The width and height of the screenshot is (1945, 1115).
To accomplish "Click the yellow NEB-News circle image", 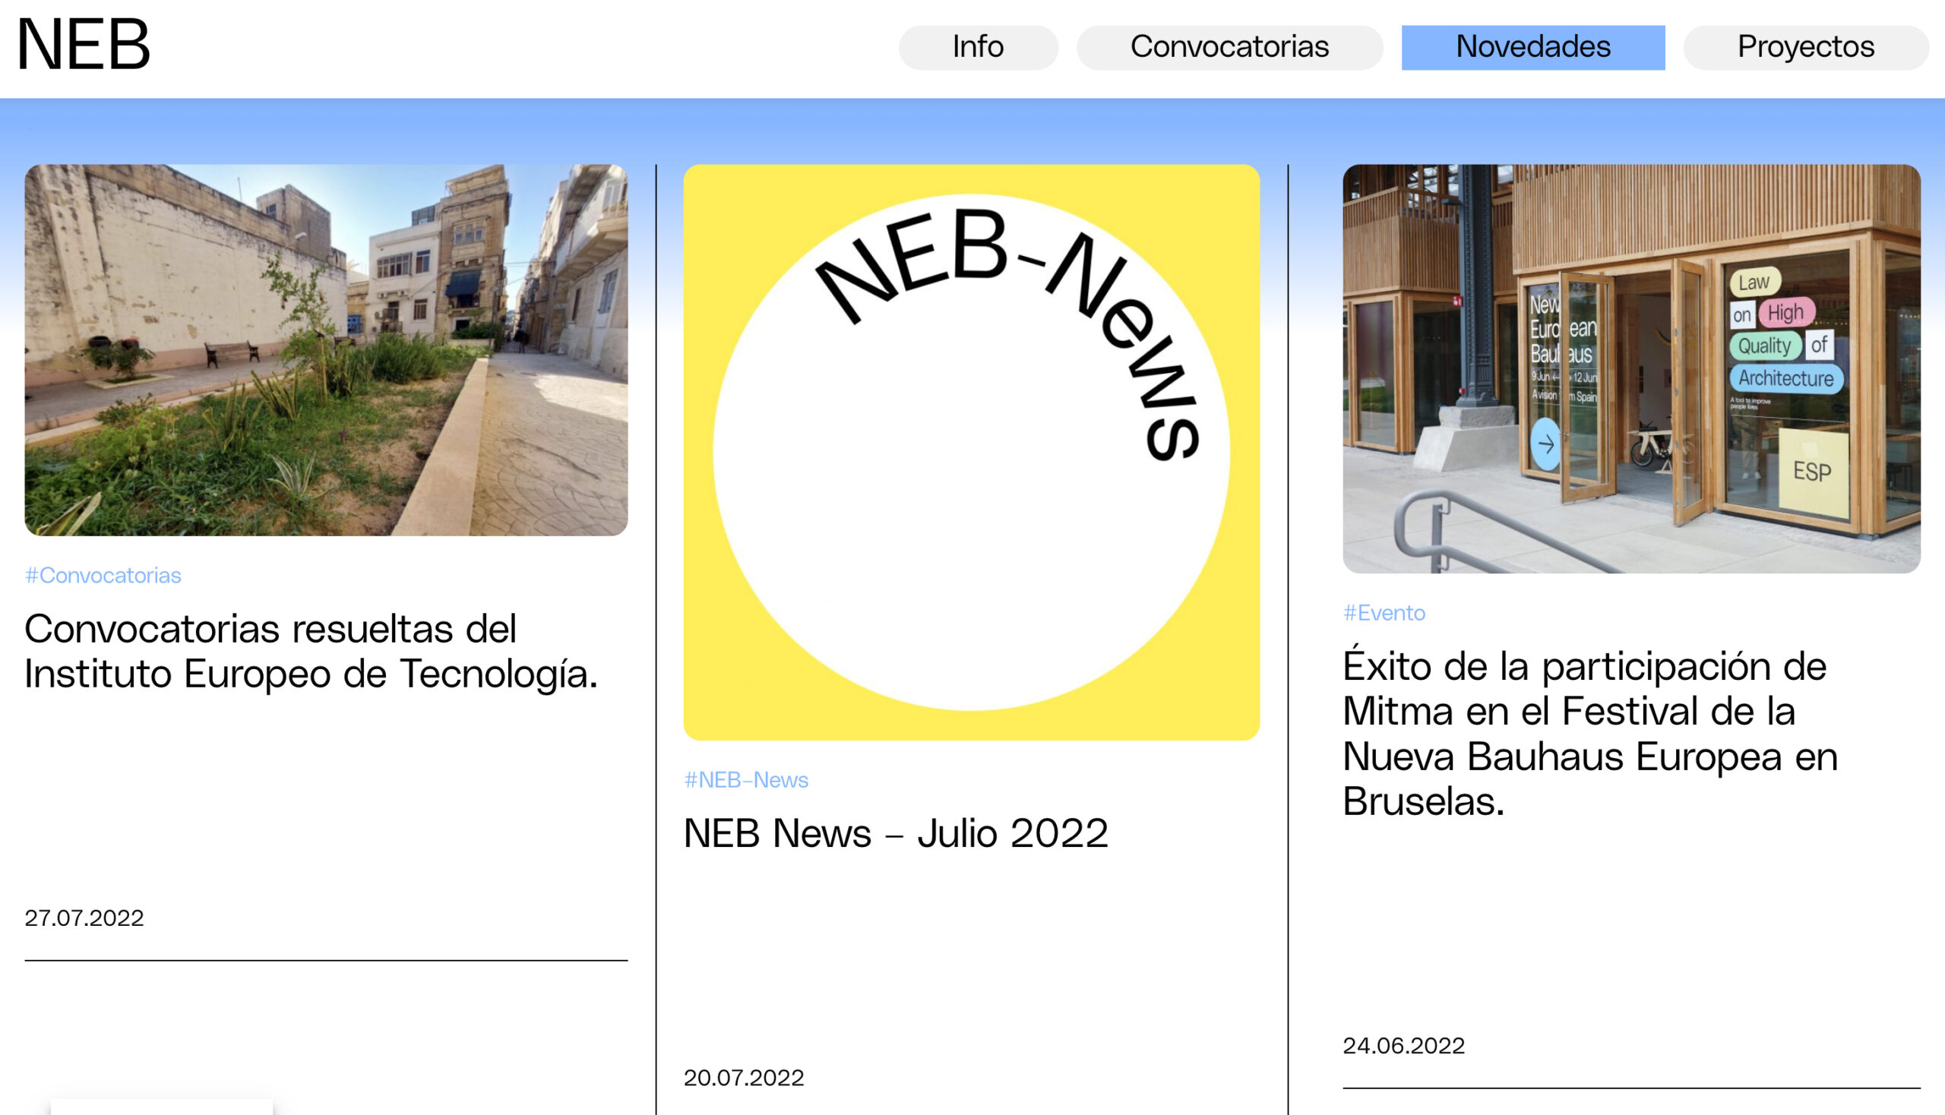I will coord(970,452).
